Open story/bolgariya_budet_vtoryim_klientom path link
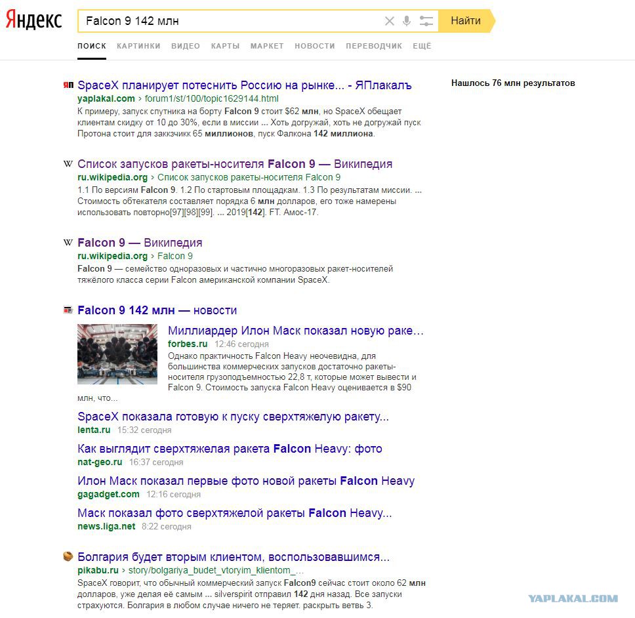Screen dimensions: 635x618 tap(216, 570)
